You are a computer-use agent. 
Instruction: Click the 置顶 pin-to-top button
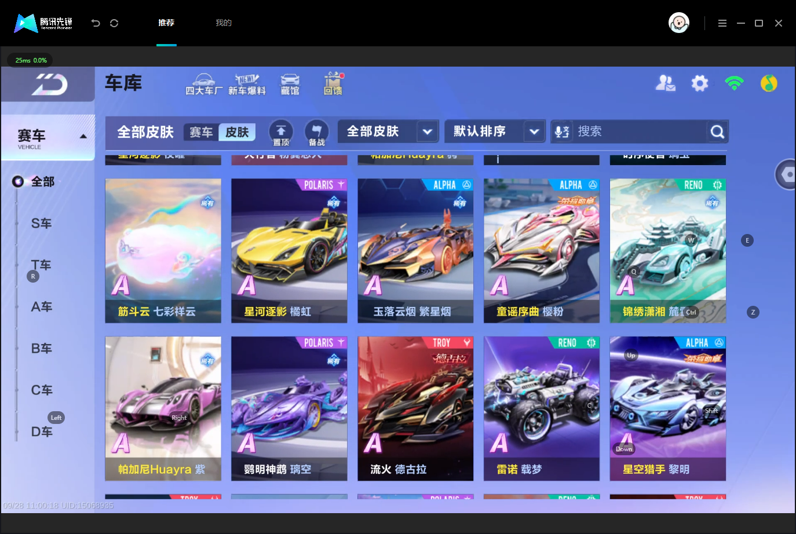(281, 133)
